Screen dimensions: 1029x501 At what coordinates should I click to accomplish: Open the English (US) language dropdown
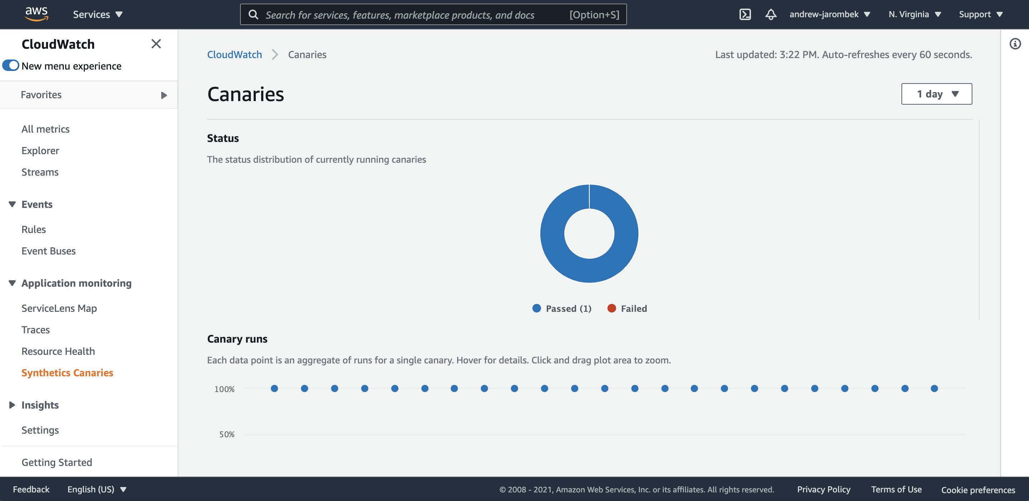click(x=97, y=489)
